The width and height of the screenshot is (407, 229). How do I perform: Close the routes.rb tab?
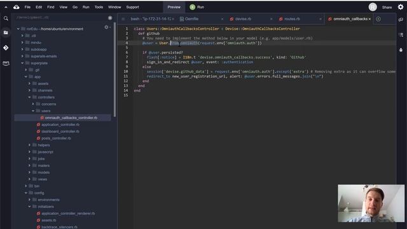click(x=321, y=19)
